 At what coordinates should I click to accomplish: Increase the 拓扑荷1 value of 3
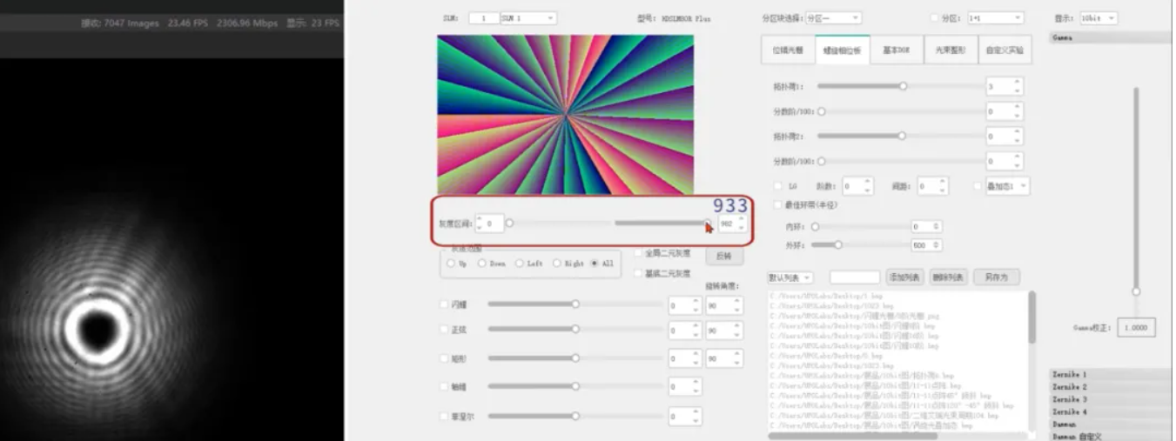click(1018, 83)
